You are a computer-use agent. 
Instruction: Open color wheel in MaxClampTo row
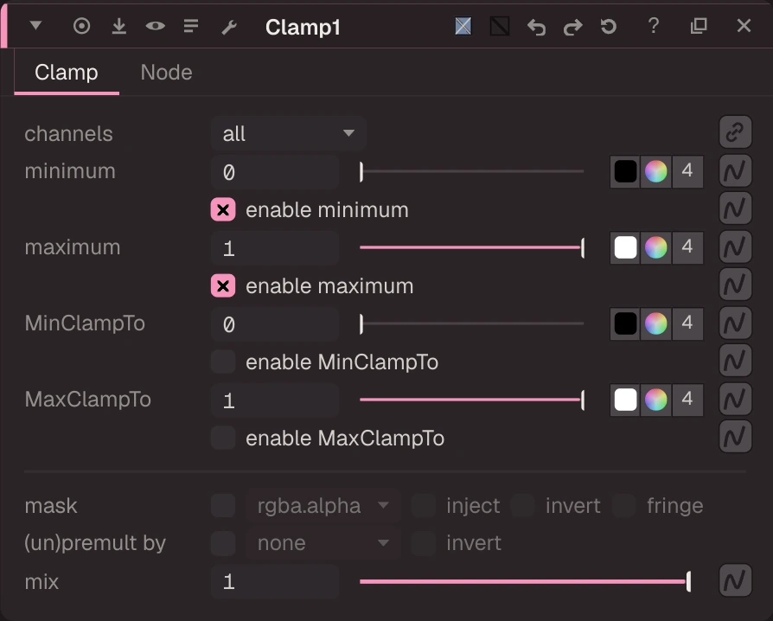[x=655, y=400]
